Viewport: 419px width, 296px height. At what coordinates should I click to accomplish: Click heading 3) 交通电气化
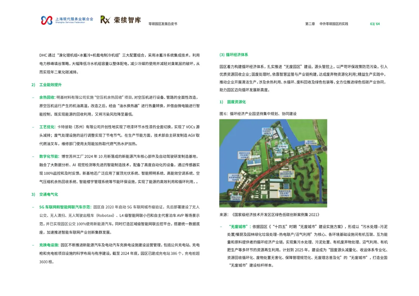pos(45,194)
